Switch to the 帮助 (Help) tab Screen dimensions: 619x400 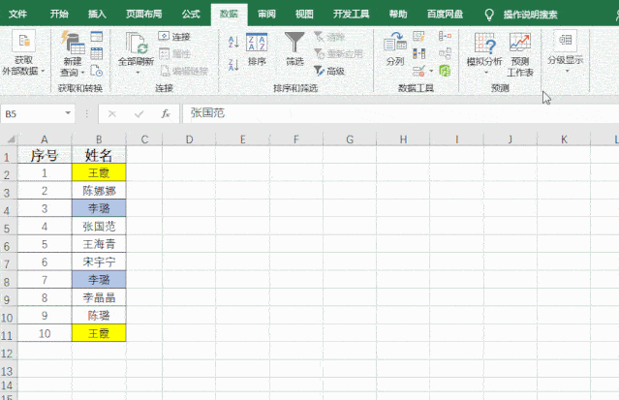pos(398,15)
